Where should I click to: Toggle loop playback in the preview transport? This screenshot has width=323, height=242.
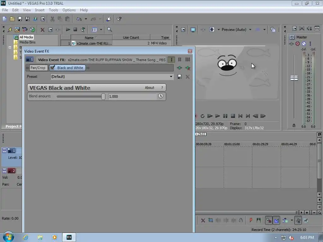click(x=203, y=116)
